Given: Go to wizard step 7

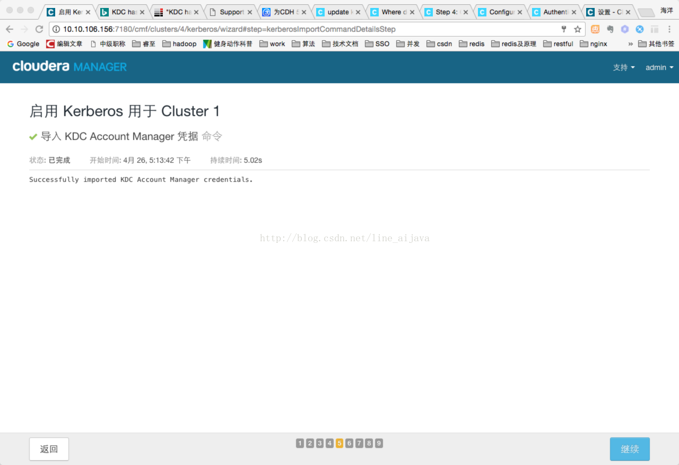Looking at the screenshot, I should click(359, 443).
